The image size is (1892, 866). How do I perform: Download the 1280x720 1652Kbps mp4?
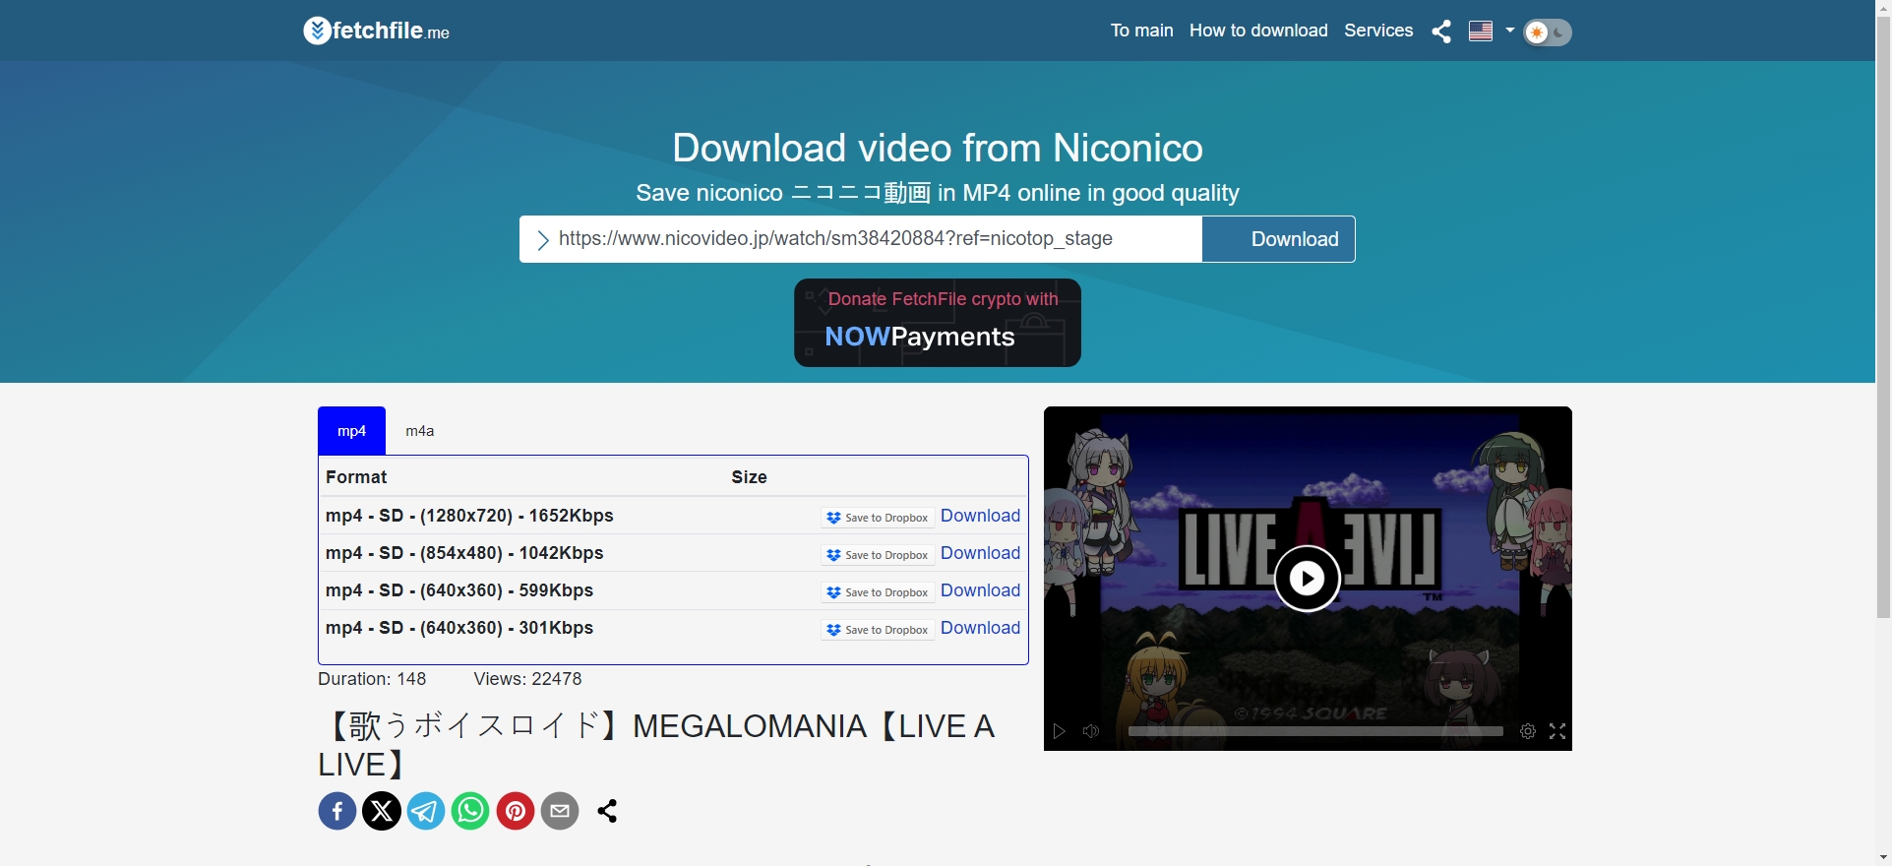pos(980,516)
